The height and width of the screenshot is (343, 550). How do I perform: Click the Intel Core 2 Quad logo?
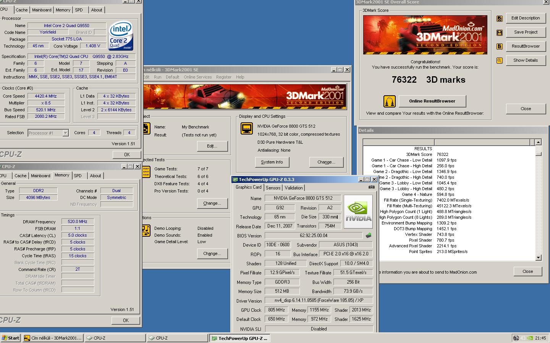click(121, 35)
